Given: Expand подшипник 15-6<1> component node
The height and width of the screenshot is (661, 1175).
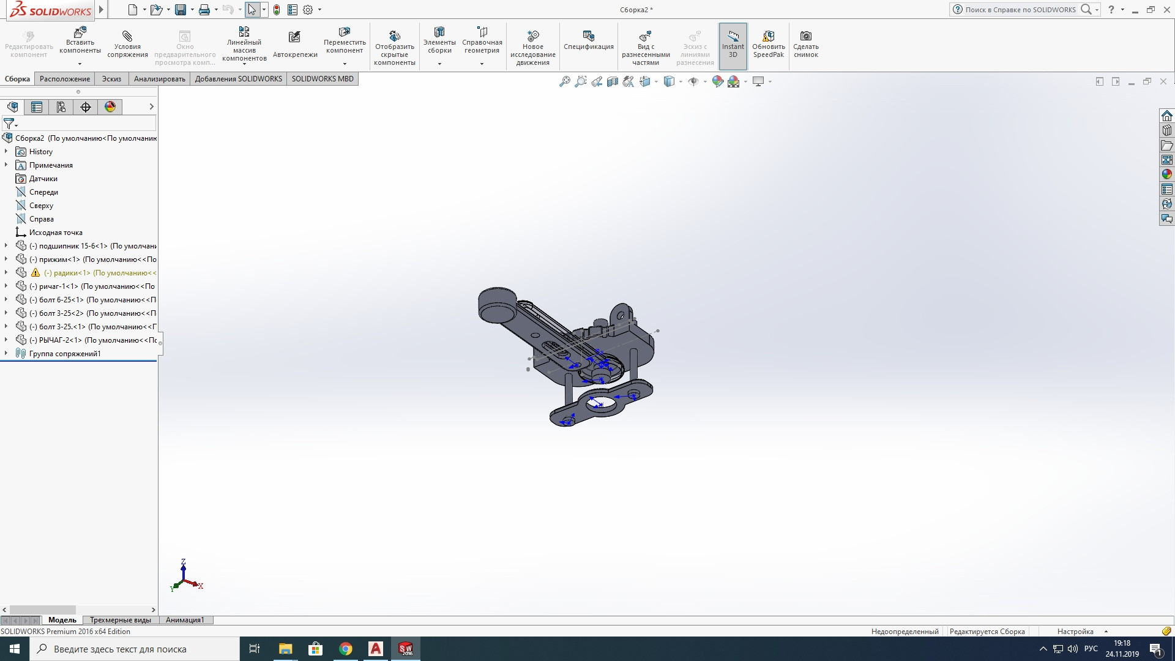Looking at the screenshot, I should [6, 245].
